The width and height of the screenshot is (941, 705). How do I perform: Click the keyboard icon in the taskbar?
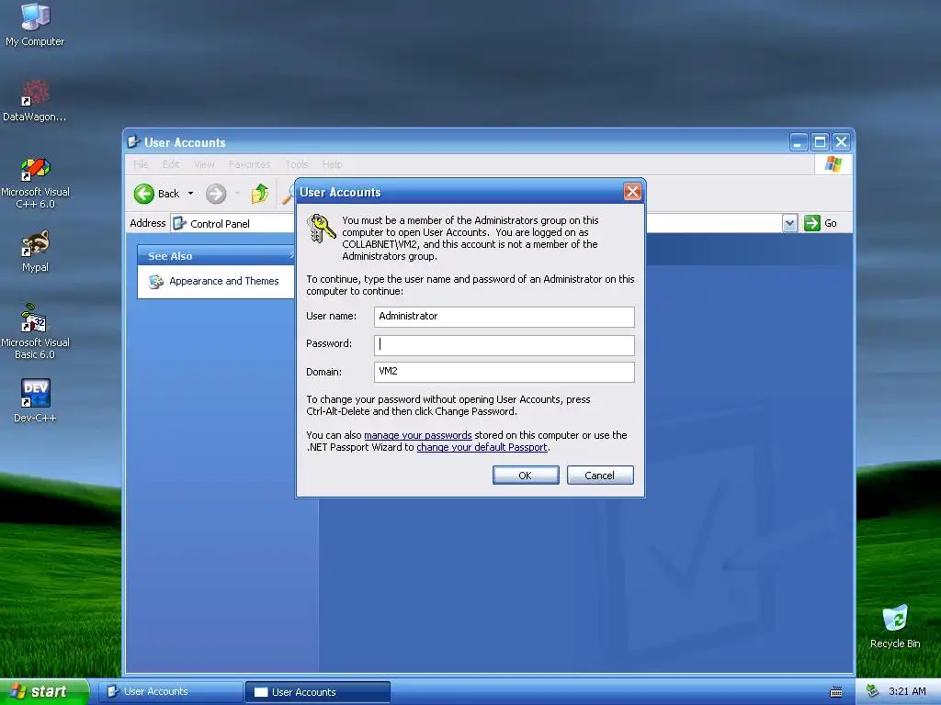click(836, 692)
